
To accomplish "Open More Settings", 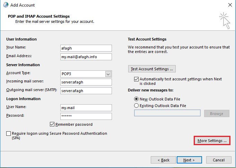I will 212,141.
